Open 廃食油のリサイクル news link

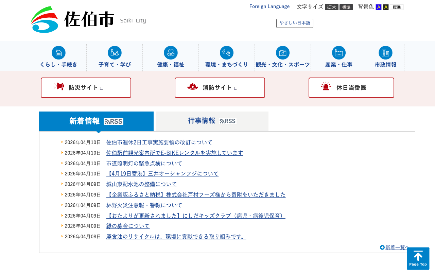pyautogui.click(x=176, y=237)
